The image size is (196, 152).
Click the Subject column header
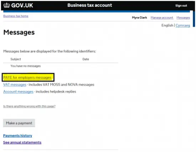click(16, 59)
